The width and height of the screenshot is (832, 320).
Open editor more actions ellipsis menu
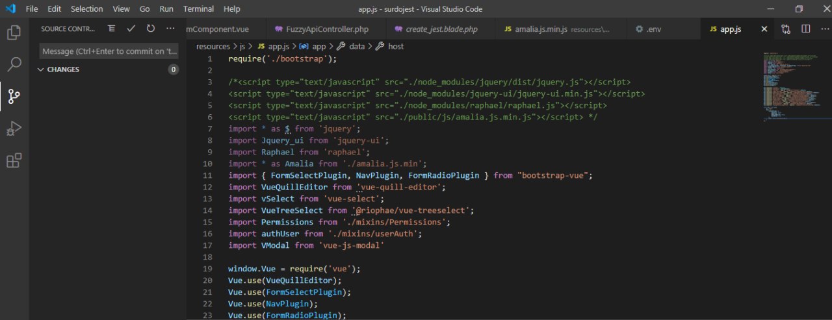coord(824,29)
